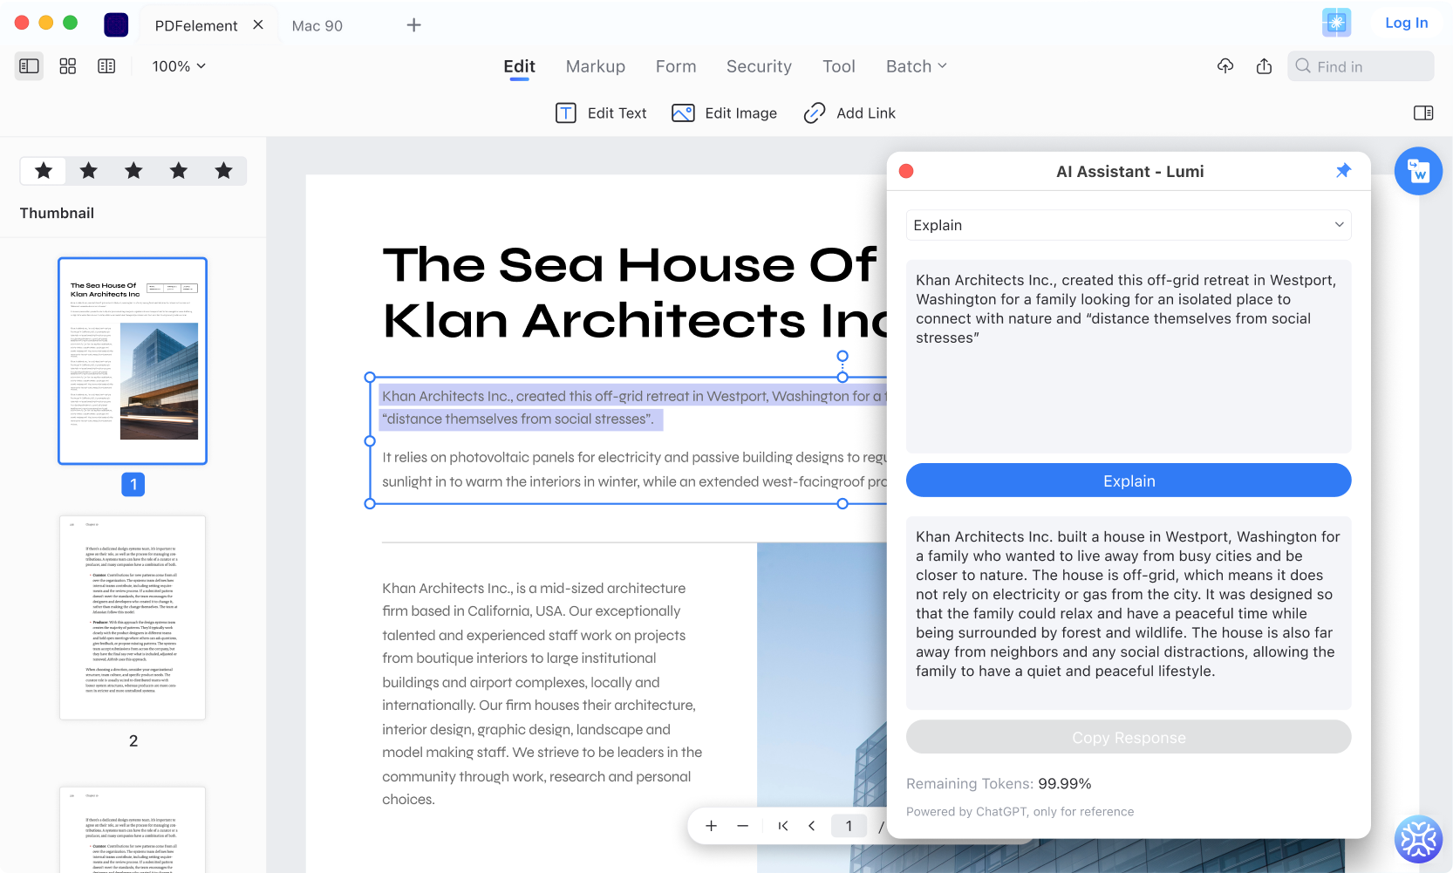Expand the Explain mode dropdown
The height and width of the screenshot is (873, 1453).
[1129, 225]
